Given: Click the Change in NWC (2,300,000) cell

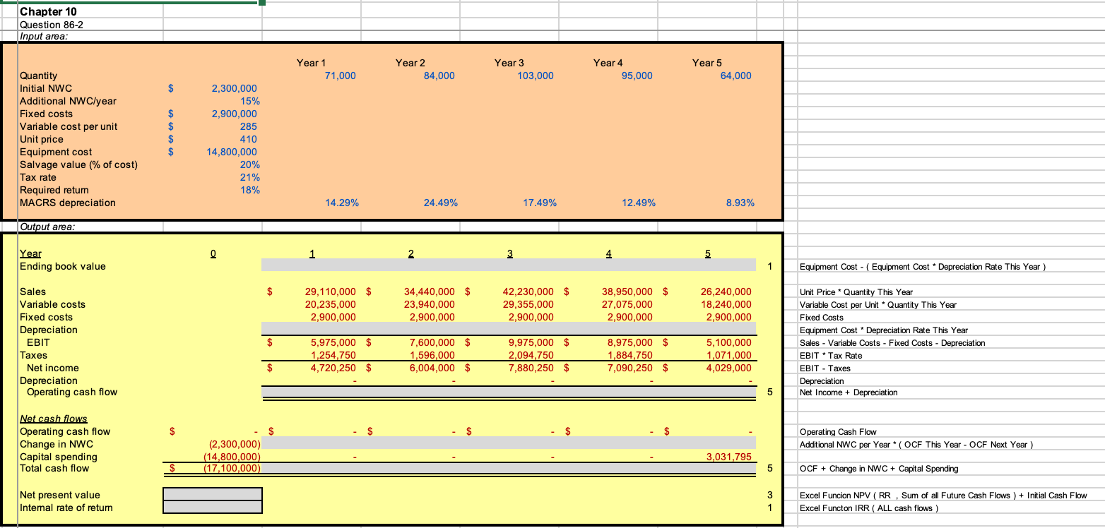Looking at the screenshot, I should click(233, 444).
